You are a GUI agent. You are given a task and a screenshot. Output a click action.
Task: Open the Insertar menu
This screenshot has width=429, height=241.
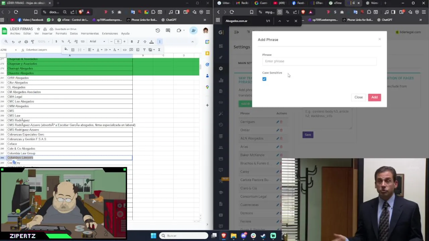(47, 33)
